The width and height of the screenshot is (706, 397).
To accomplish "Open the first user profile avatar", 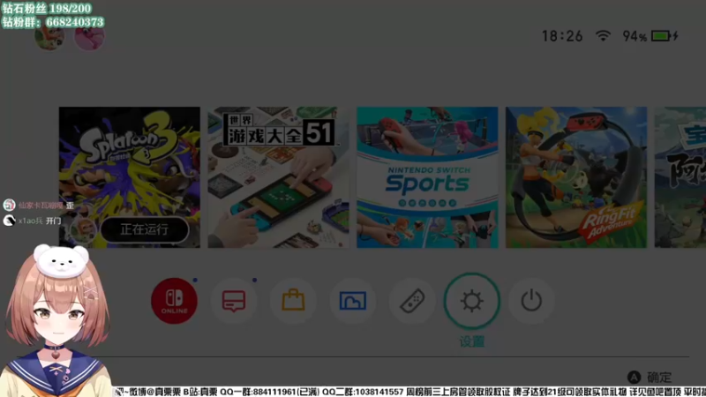I will tap(49, 38).
